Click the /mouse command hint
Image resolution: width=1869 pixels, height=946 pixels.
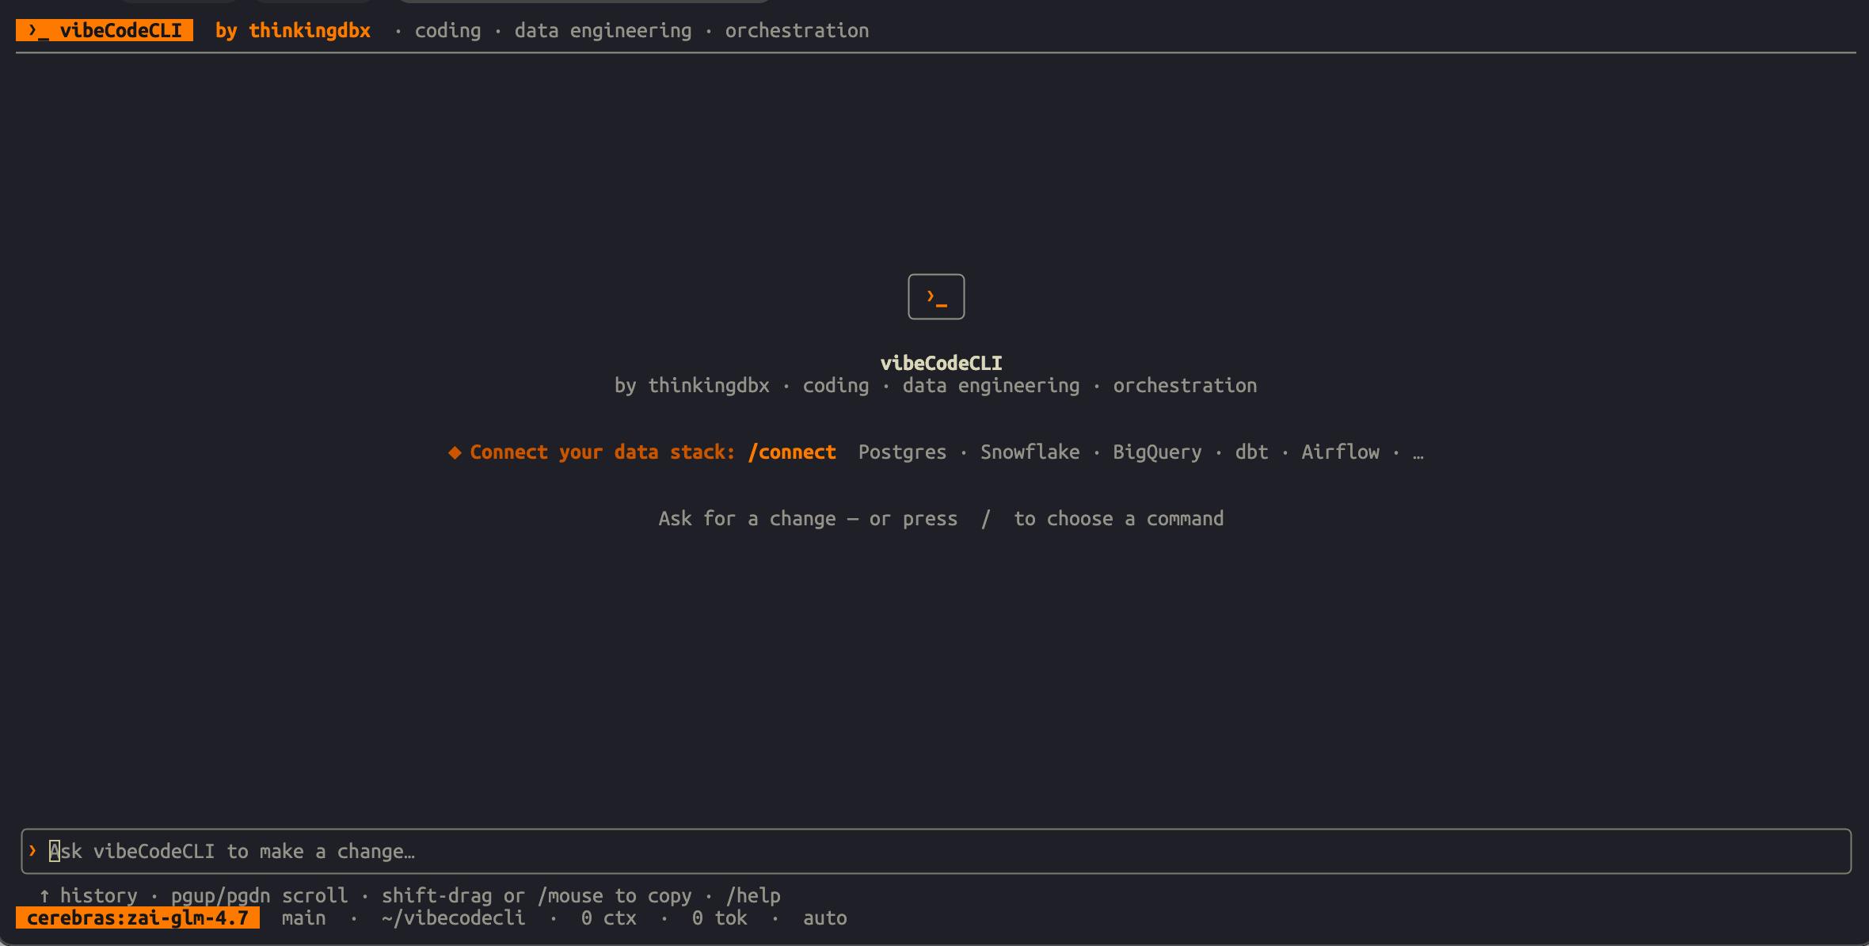(570, 895)
